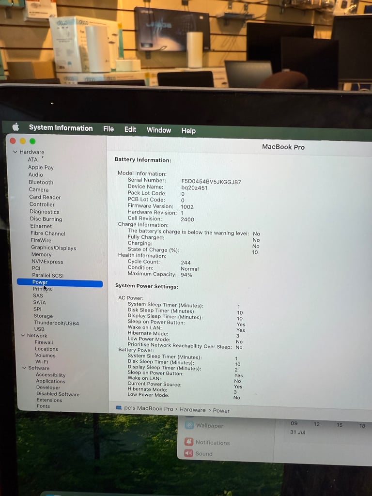Select SPI in the sidebar
372x496 pixels.
coord(37,309)
